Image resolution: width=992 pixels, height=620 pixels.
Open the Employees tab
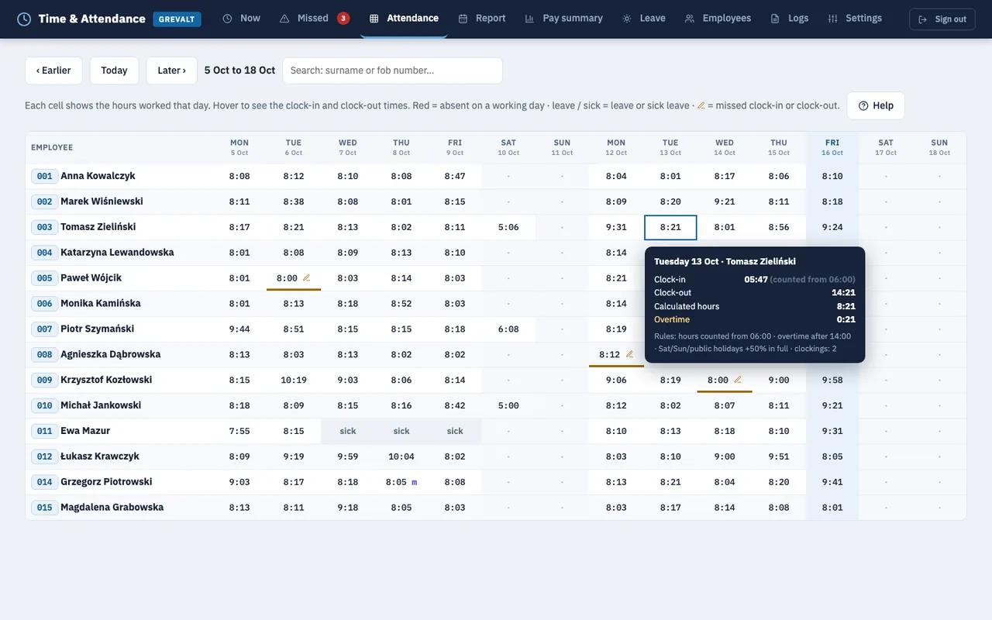pyautogui.click(x=718, y=19)
